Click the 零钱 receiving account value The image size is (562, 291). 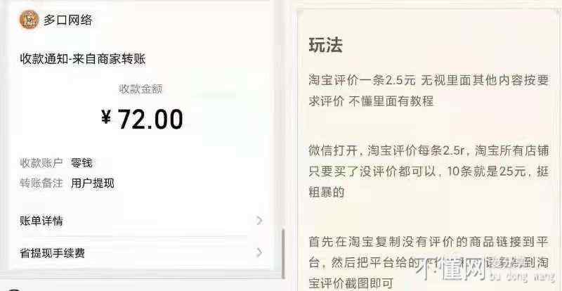[81, 163]
